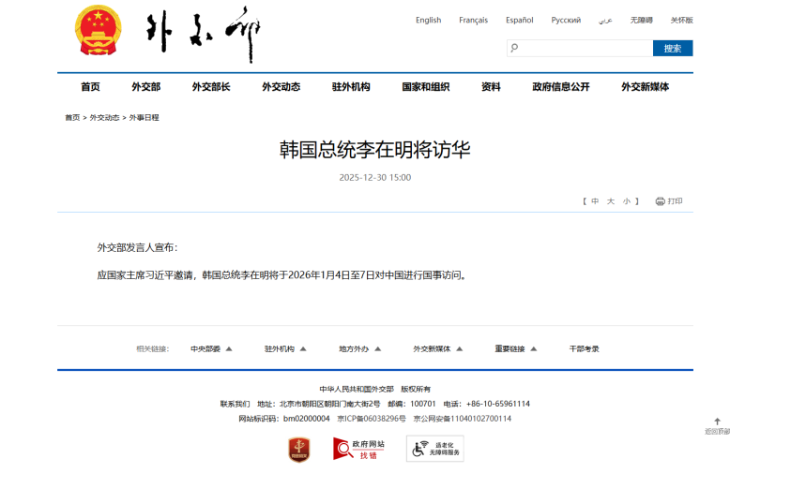
Task: Open the 国家和组织 navigation item
Action: click(426, 87)
